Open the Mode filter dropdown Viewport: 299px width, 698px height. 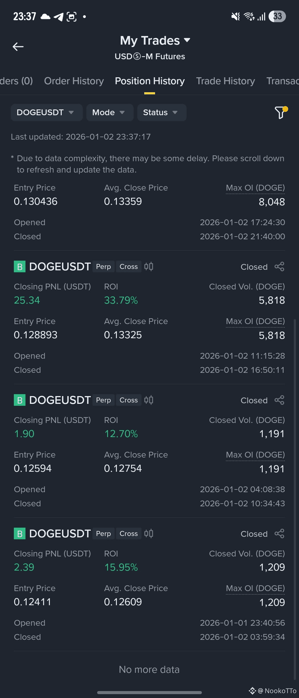coord(110,112)
